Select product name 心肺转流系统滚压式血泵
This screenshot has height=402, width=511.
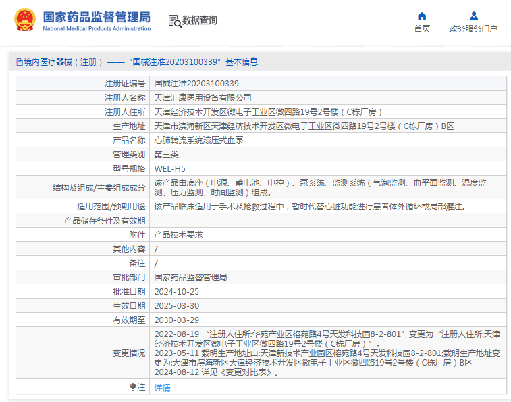(198, 141)
